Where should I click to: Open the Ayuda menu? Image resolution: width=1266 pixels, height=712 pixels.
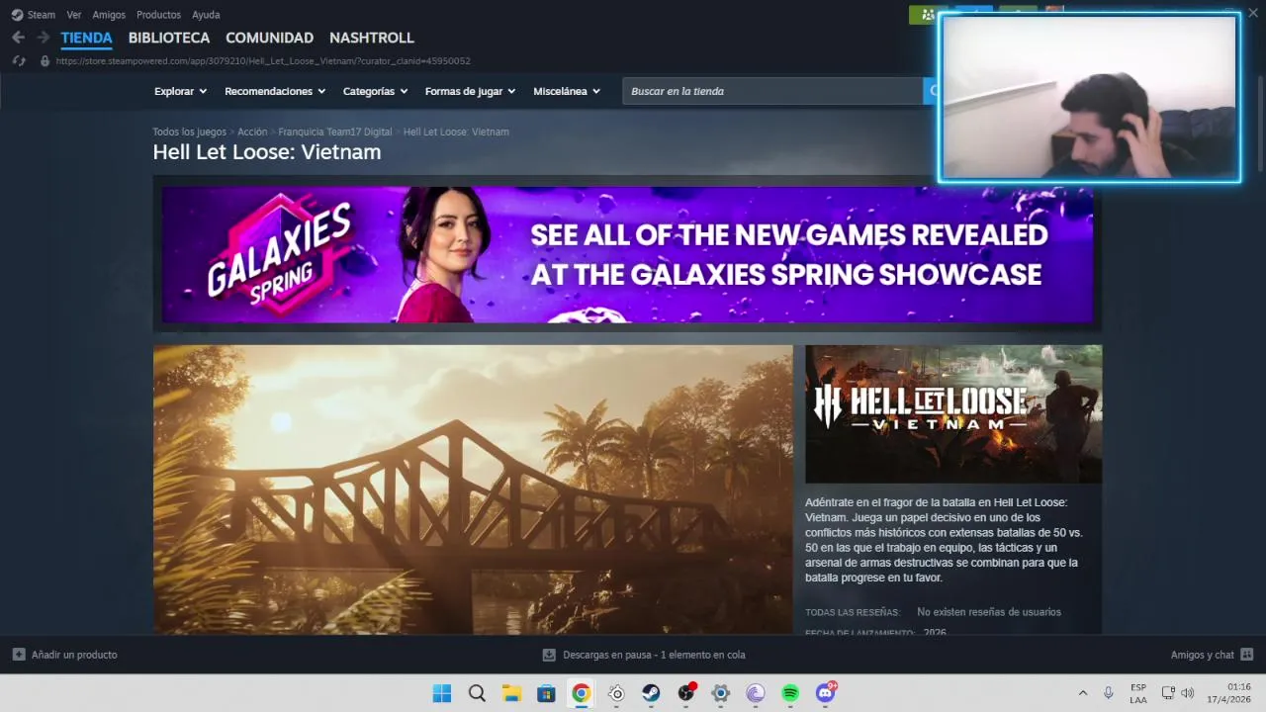[x=206, y=15]
